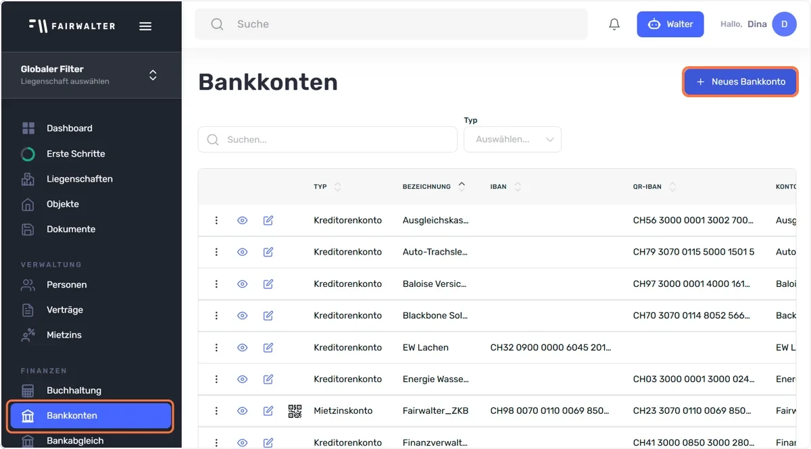Open row actions for Auto-Trachsle… account
The width and height of the screenshot is (811, 449).
click(x=216, y=252)
